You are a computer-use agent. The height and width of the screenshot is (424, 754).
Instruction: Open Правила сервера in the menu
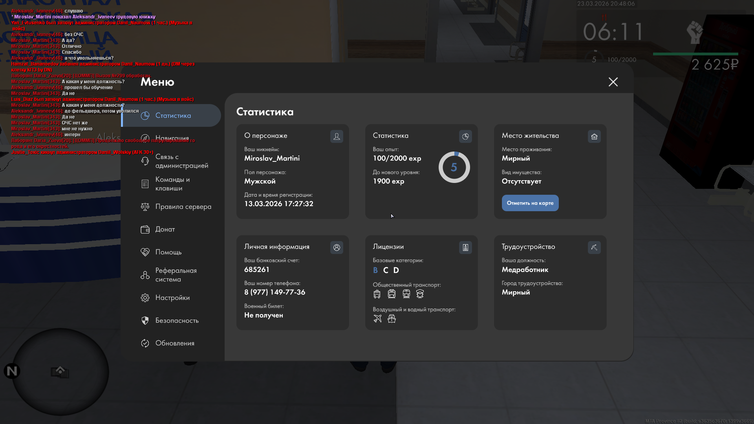coord(183,207)
